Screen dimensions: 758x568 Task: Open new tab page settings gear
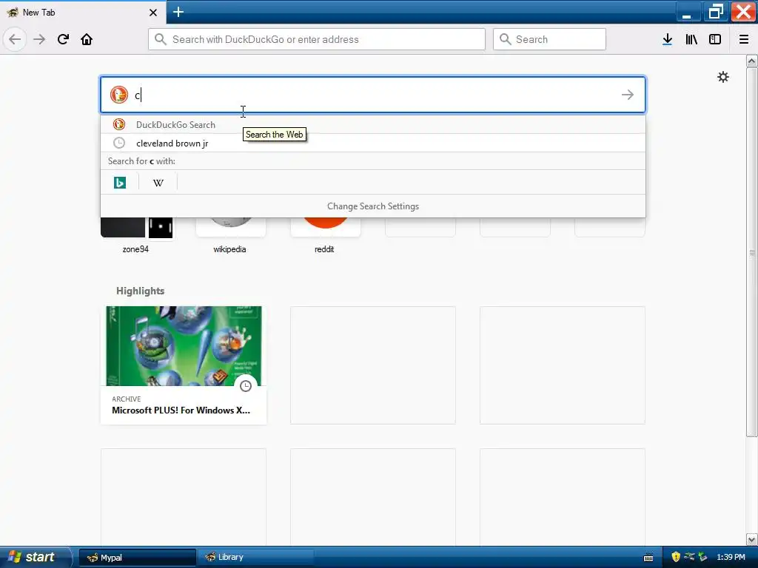722,77
